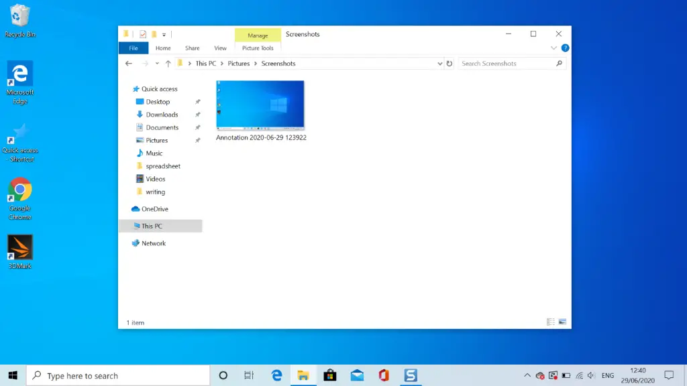This screenshot has width=687, height=386.
Task: Switch to Details view layout
Action: tap(551, 322)
